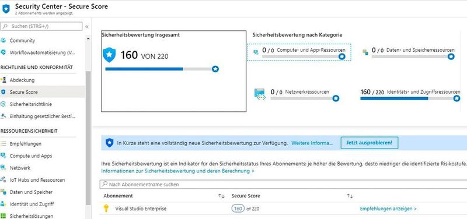The image size is (467, 219).
Task: Click the IoT Hubs und Ressourcen icon
Action: 4,180
